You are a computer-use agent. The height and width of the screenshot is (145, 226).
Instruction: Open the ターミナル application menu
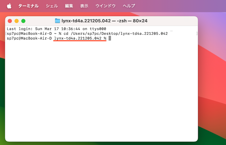pyautogui.click(x=28, y=6)
